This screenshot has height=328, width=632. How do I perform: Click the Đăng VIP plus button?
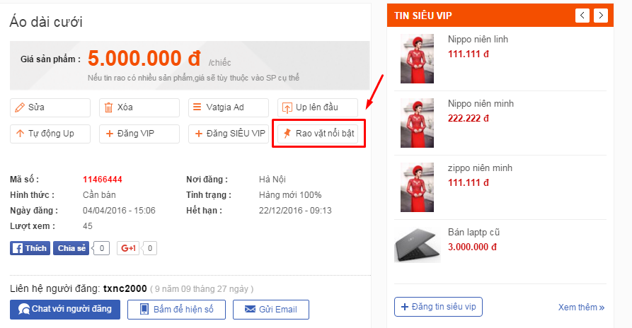139,134
